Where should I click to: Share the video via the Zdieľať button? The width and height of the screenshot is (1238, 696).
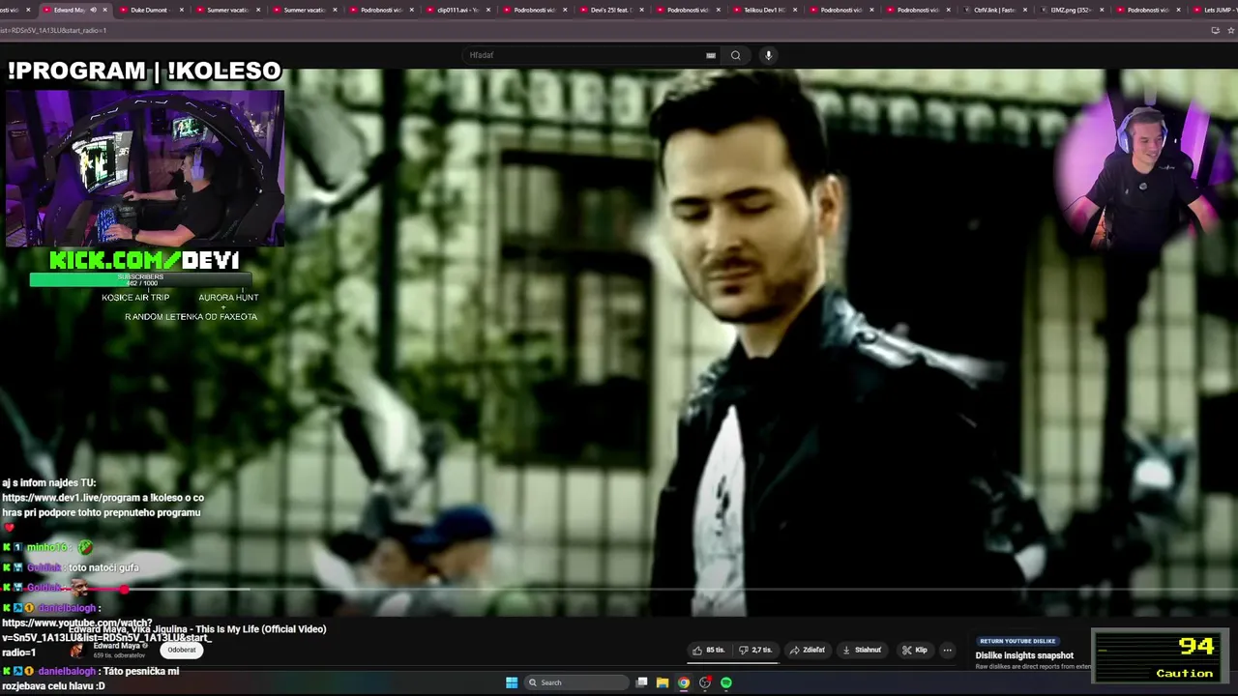(x=808, y=651)
